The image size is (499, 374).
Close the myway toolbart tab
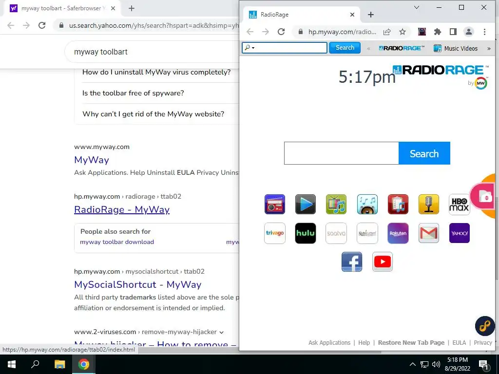tap(113, 9)
